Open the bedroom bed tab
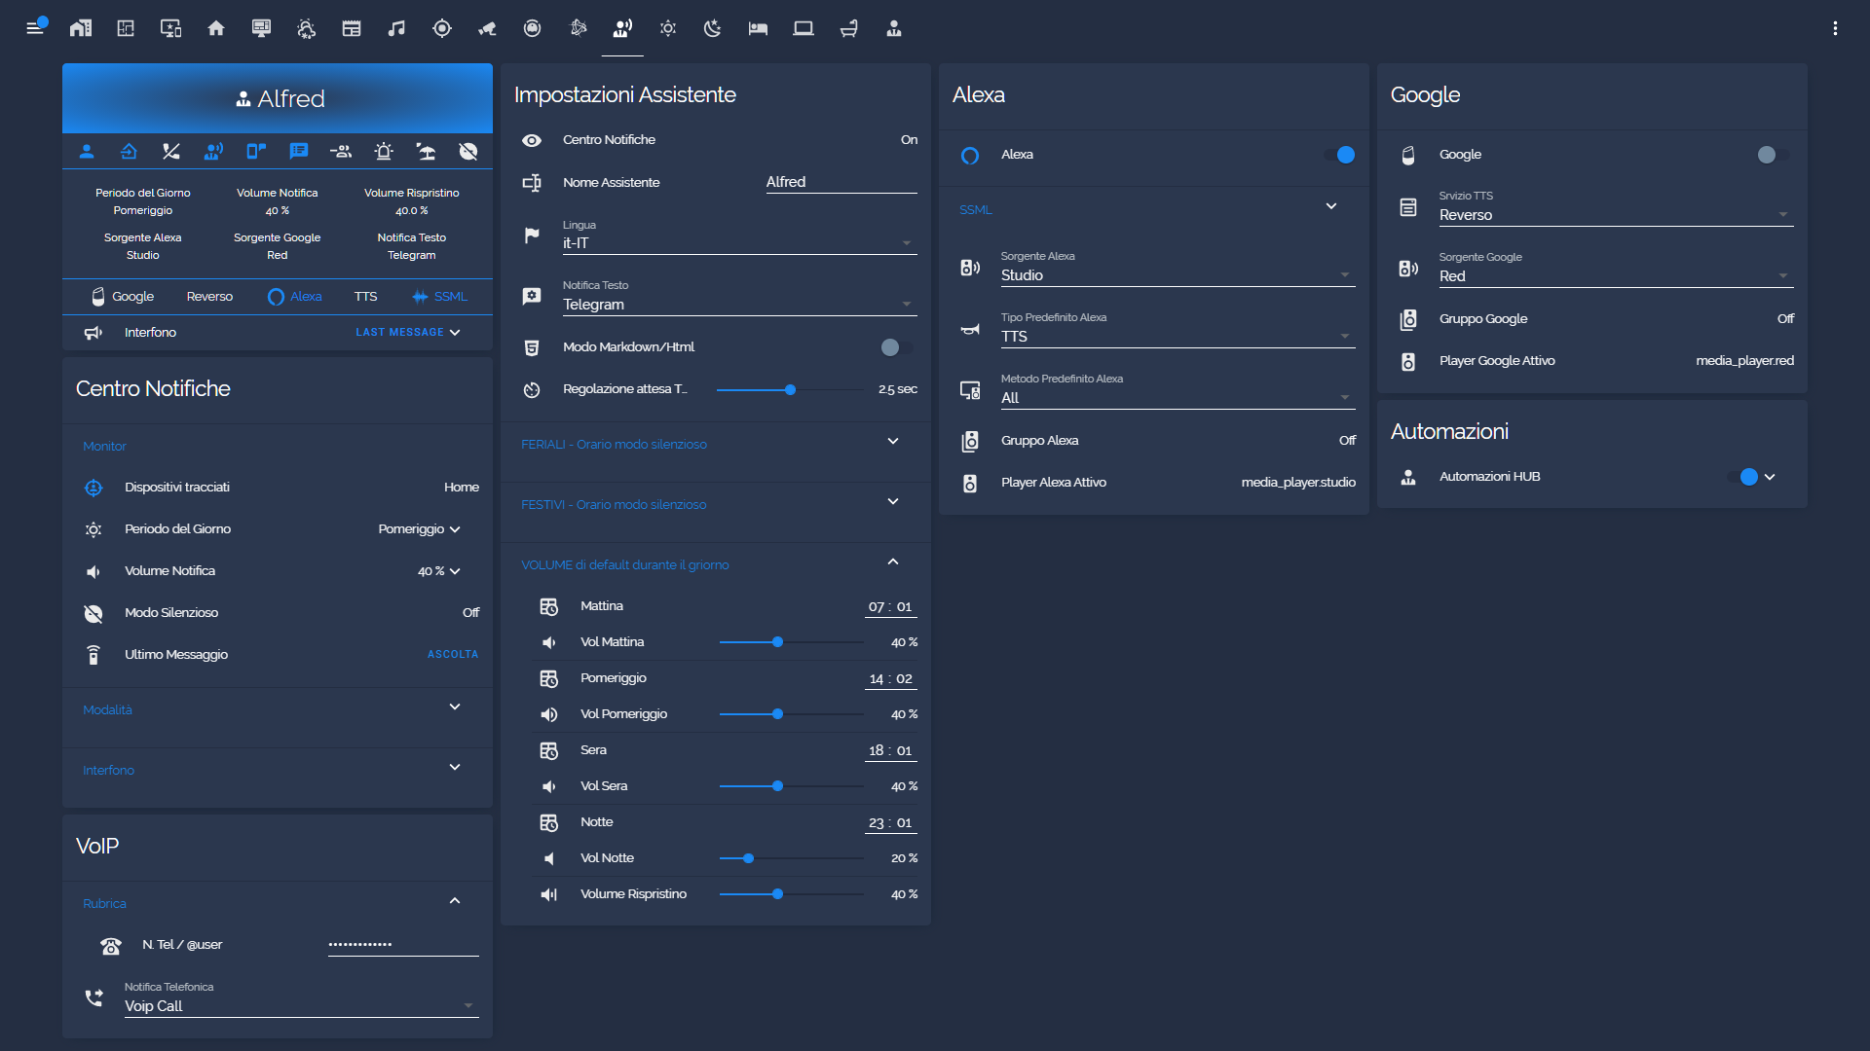The width and height of the screenshot is (1870, 1051). tap(758, 28)
